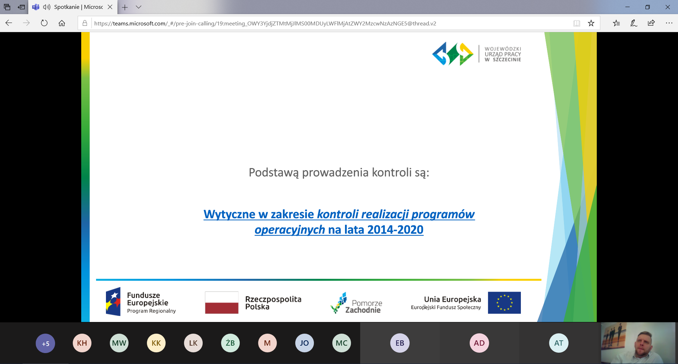Screen dimensions: 678x364
Task: Select the Spotkanie Microsoft Teams tab
Action: [x=72, y=7]
